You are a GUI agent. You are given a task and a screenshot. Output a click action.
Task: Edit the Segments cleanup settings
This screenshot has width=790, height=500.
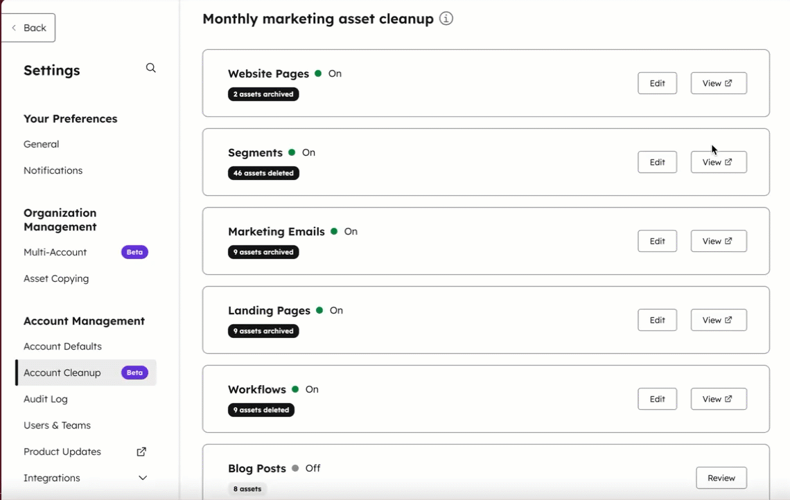[x=656, y=161]
